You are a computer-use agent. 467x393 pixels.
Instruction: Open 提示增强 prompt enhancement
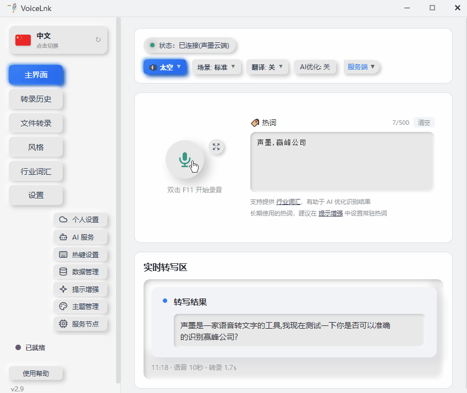click(81, 289)
